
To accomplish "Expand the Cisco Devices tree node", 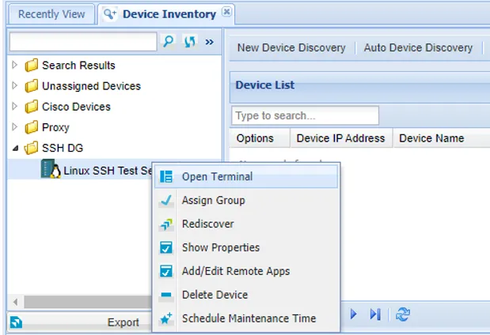I will pyautogui.click(x=14, y=106).
